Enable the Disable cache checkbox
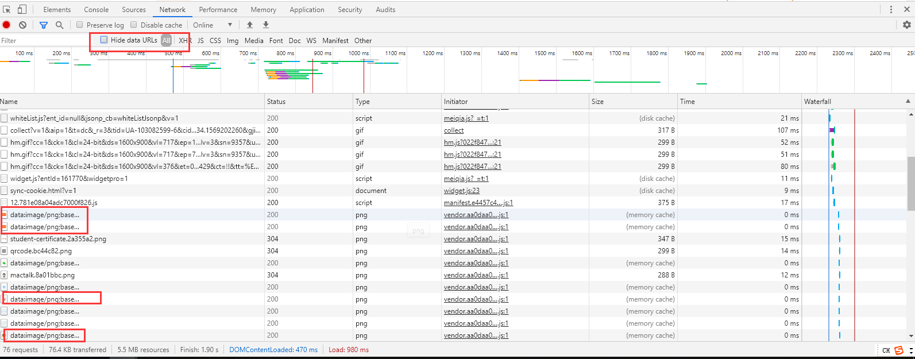 134,25
